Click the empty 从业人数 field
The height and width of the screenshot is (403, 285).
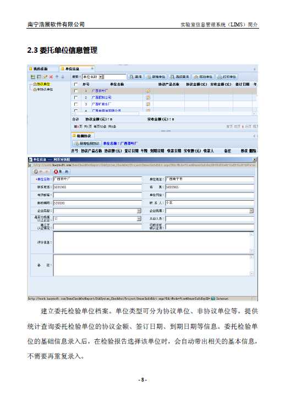210,219
